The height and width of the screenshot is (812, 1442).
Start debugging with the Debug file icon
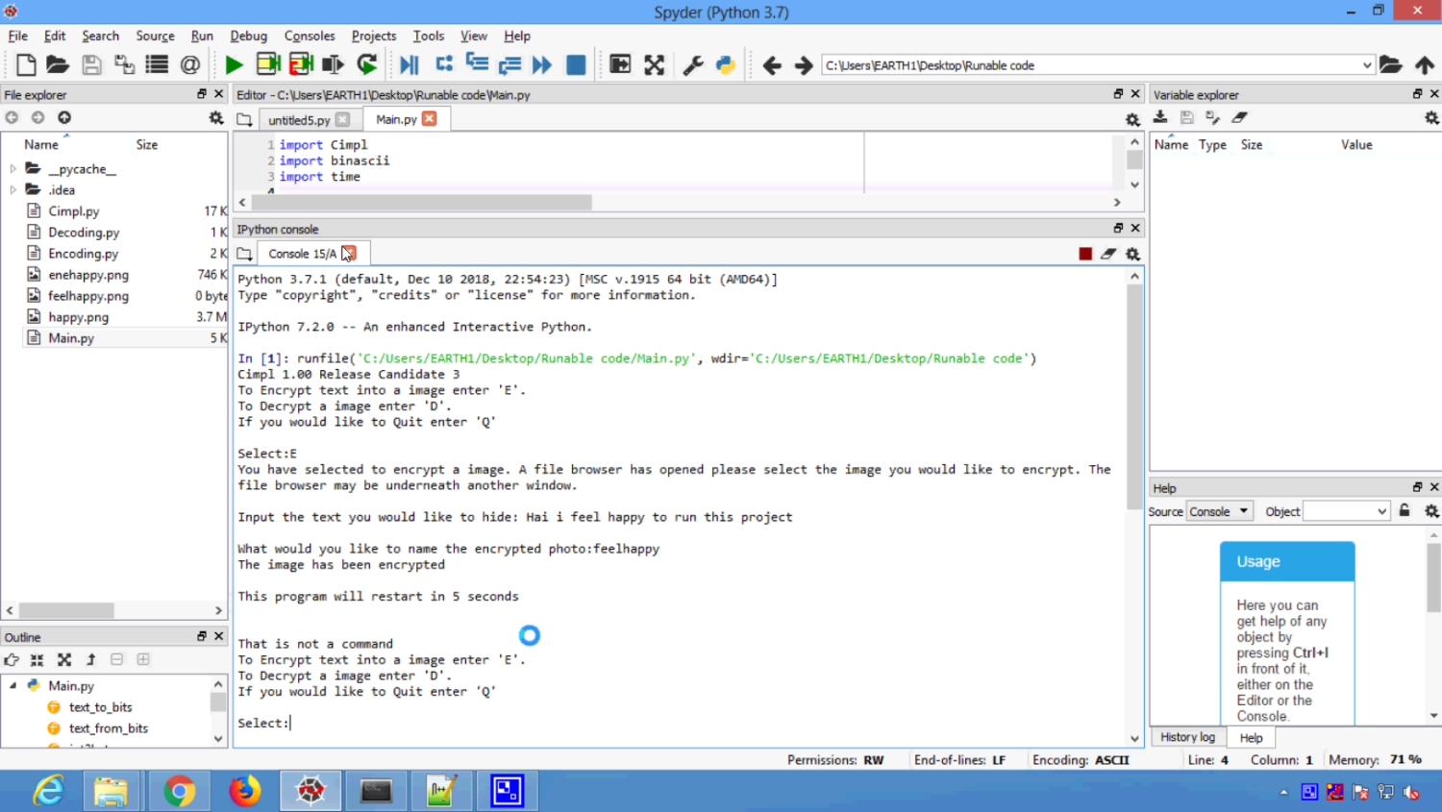click(410, 65)
